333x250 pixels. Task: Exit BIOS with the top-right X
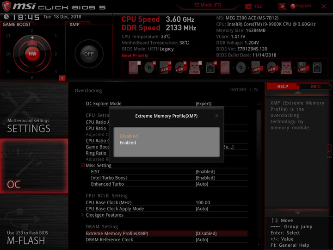[x=324, y=6]
